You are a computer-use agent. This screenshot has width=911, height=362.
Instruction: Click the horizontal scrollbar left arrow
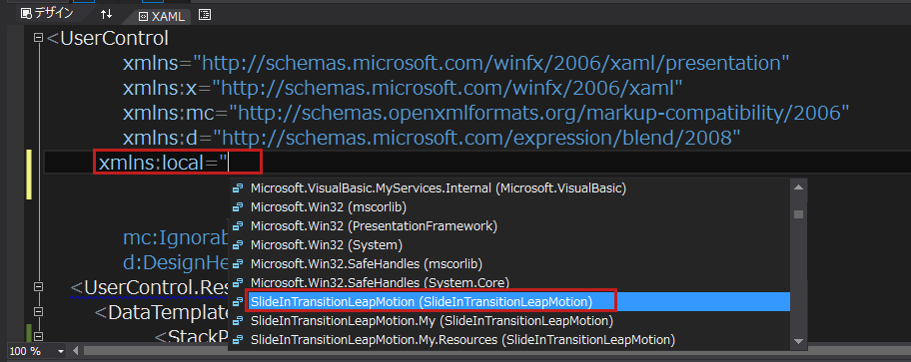click(x=76, y=351)
